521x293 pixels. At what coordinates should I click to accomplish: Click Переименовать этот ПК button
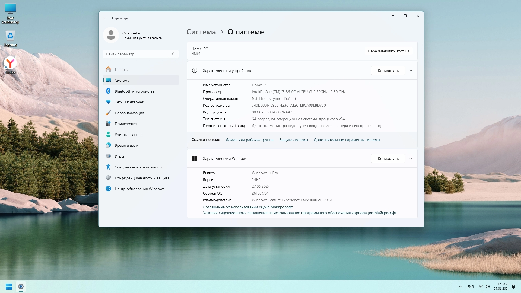pos(389,51)
